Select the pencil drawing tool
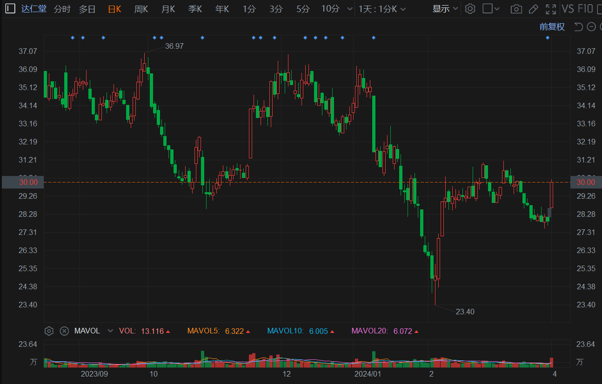 [x=534, y=9]
